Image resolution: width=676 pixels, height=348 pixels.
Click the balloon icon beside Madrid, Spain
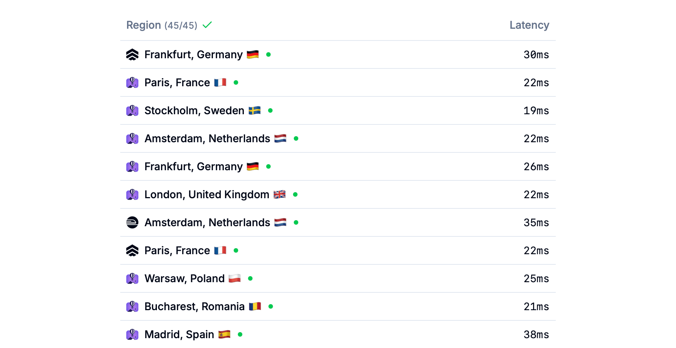[132, 334]
